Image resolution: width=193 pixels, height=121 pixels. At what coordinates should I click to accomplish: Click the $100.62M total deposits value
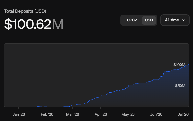[x=34, y=24]
